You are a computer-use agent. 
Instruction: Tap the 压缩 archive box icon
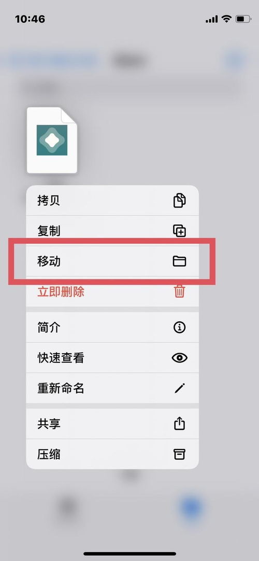[179, 454]
